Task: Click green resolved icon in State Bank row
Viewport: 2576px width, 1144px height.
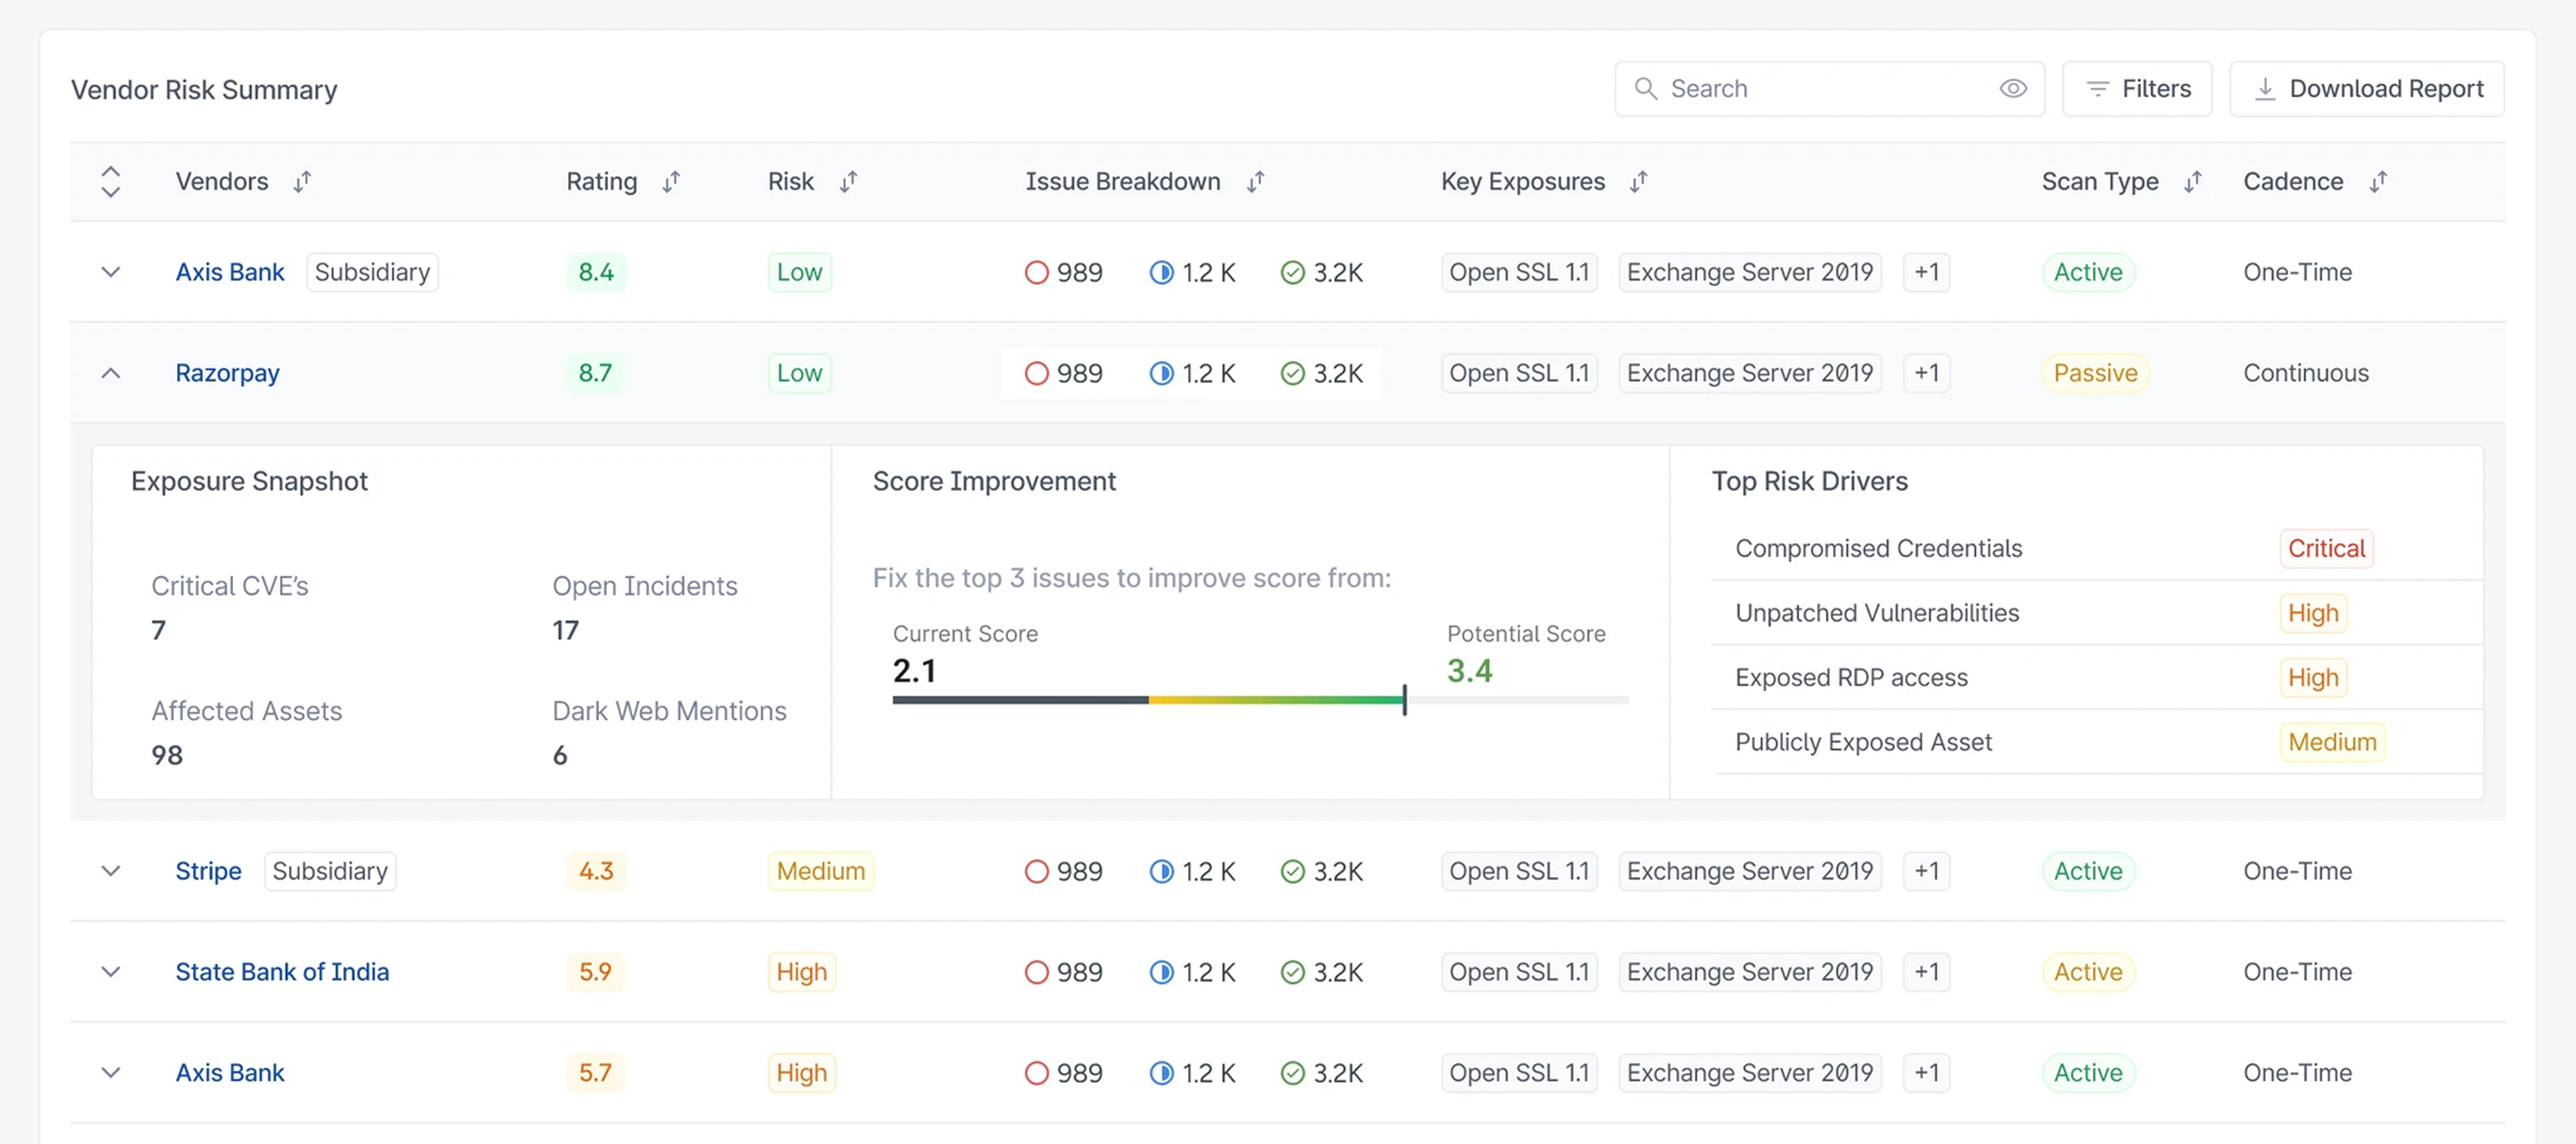Action: coord(1292,973)
